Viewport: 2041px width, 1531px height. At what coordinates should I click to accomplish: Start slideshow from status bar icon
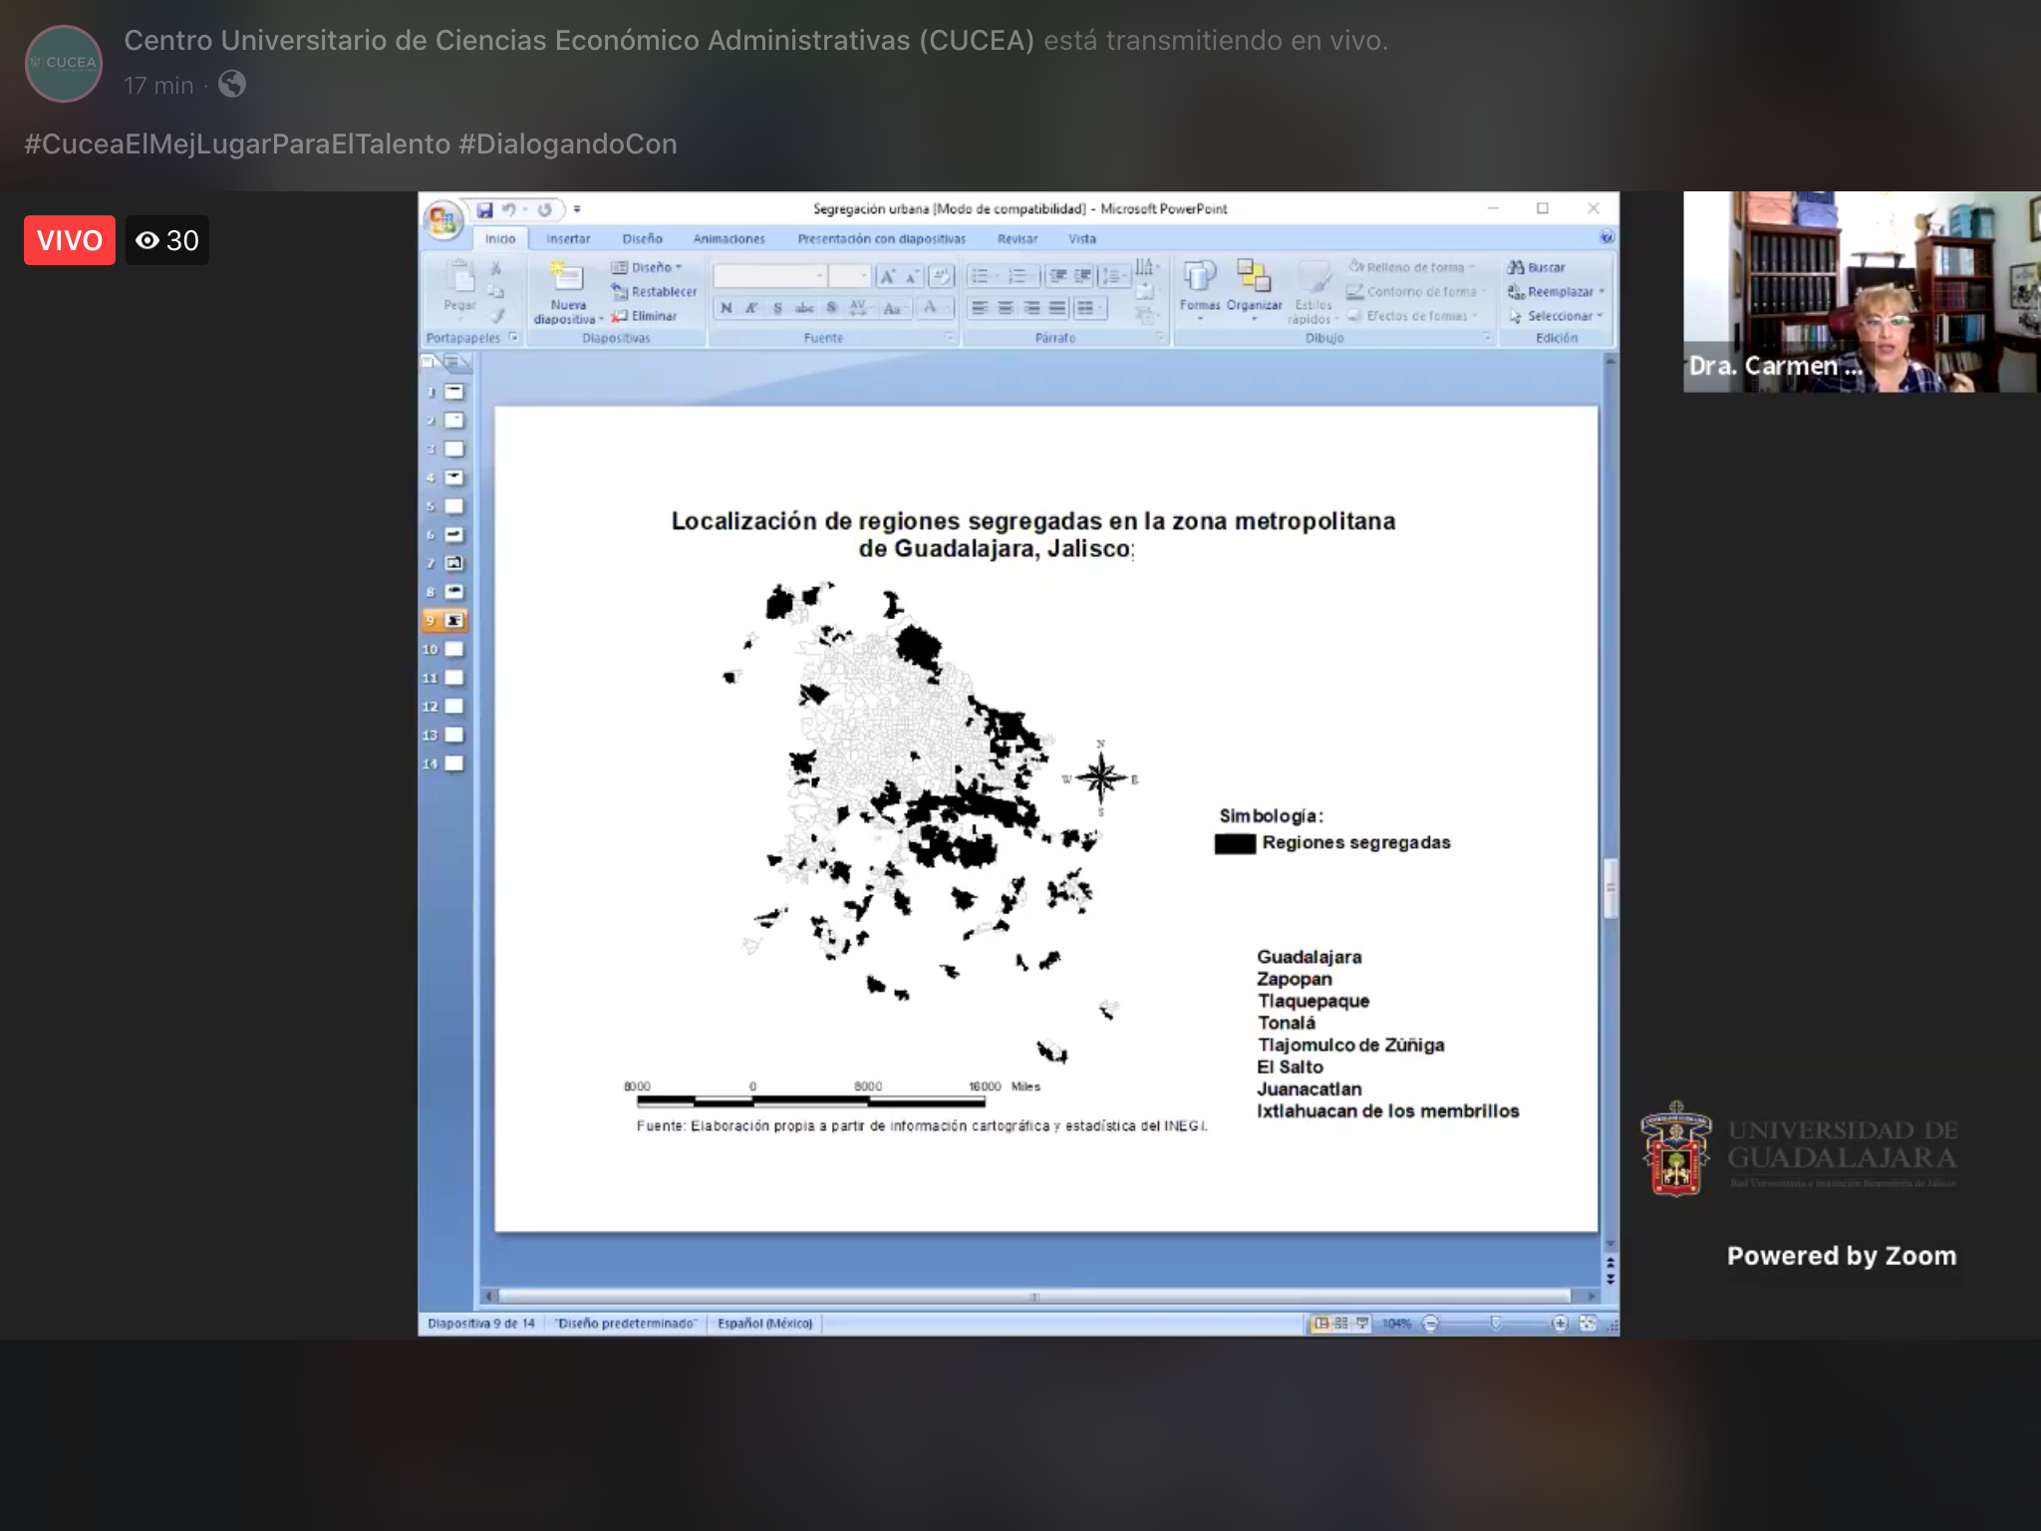pyautogui.click(x=1362, y=1323)
